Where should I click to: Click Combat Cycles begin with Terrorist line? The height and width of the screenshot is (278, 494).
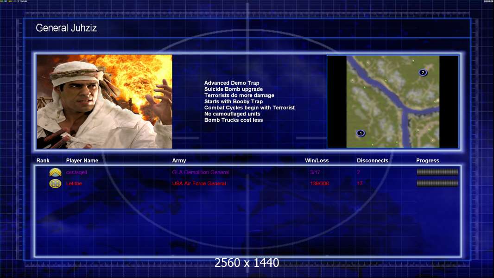249,107
